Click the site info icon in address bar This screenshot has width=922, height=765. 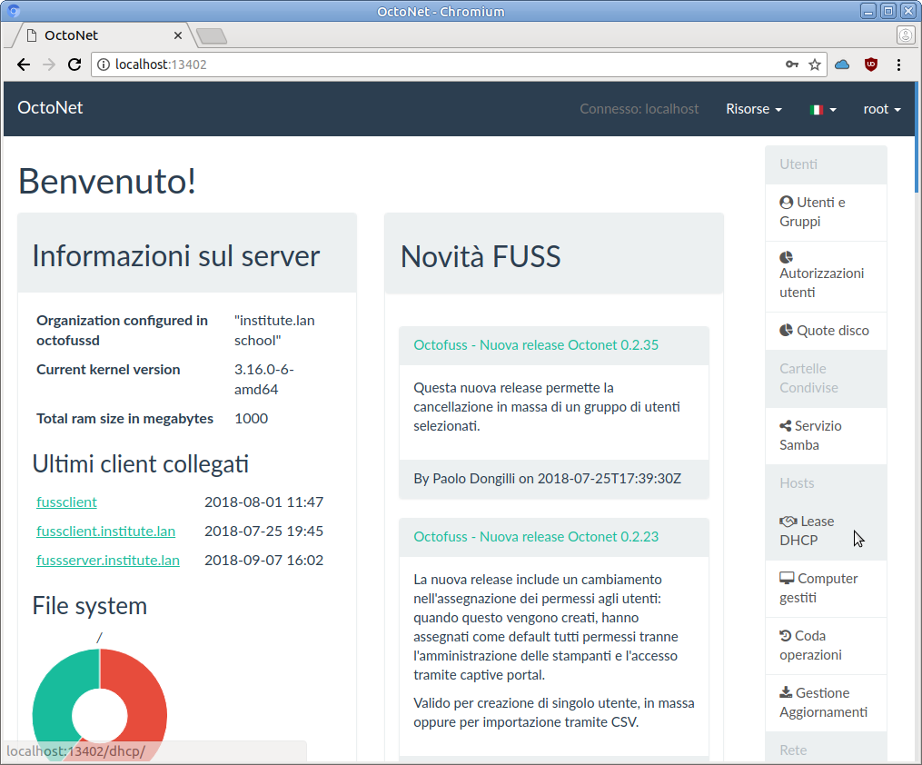[104, 65]
